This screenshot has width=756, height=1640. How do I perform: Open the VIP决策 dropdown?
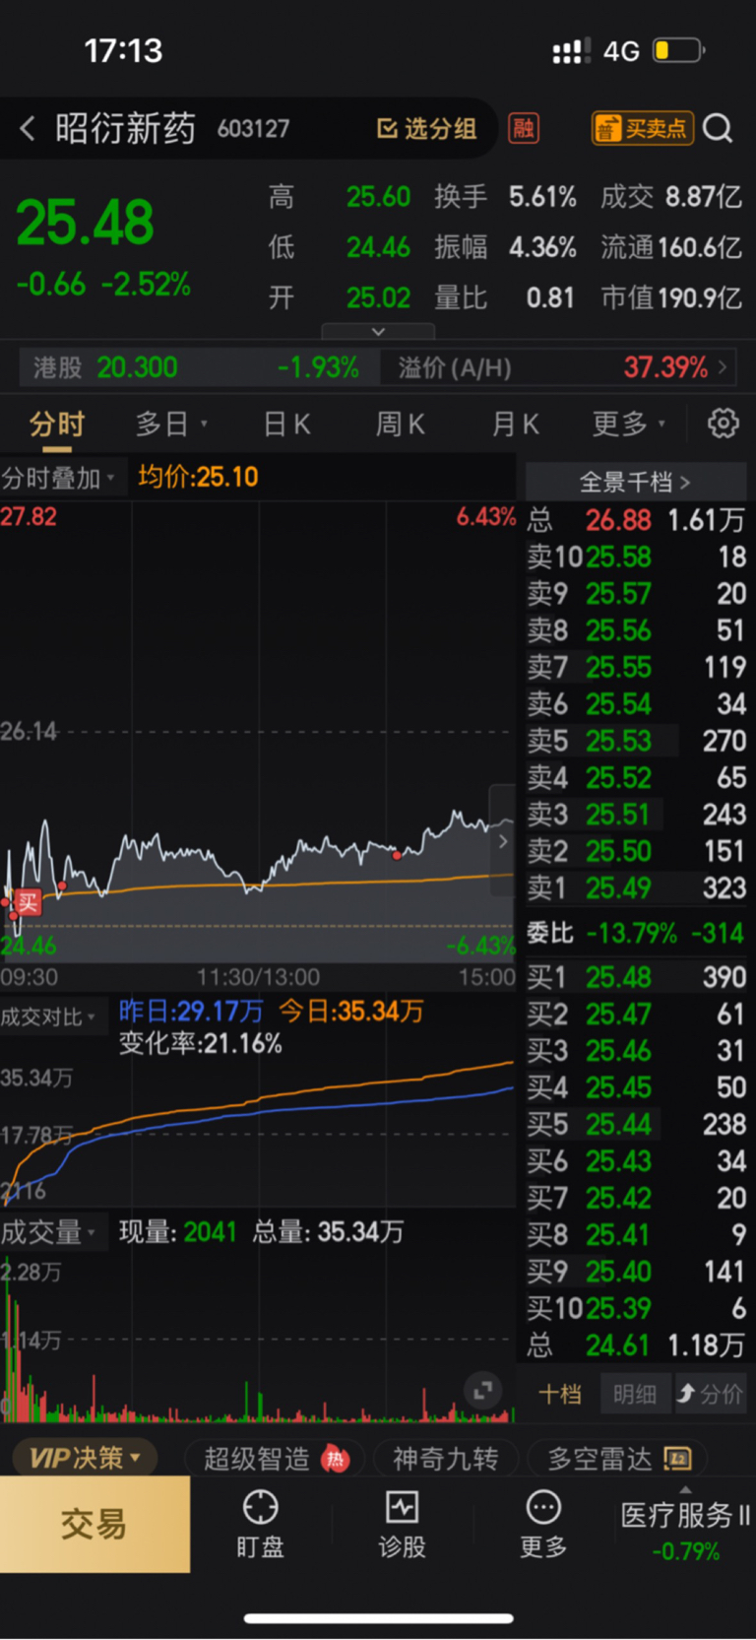(x=85, y=1458)
